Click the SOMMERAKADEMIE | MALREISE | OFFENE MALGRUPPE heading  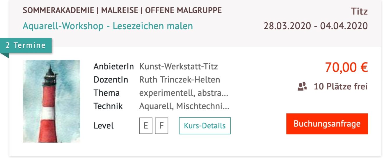pyautogui.click(x=122, y=10)
